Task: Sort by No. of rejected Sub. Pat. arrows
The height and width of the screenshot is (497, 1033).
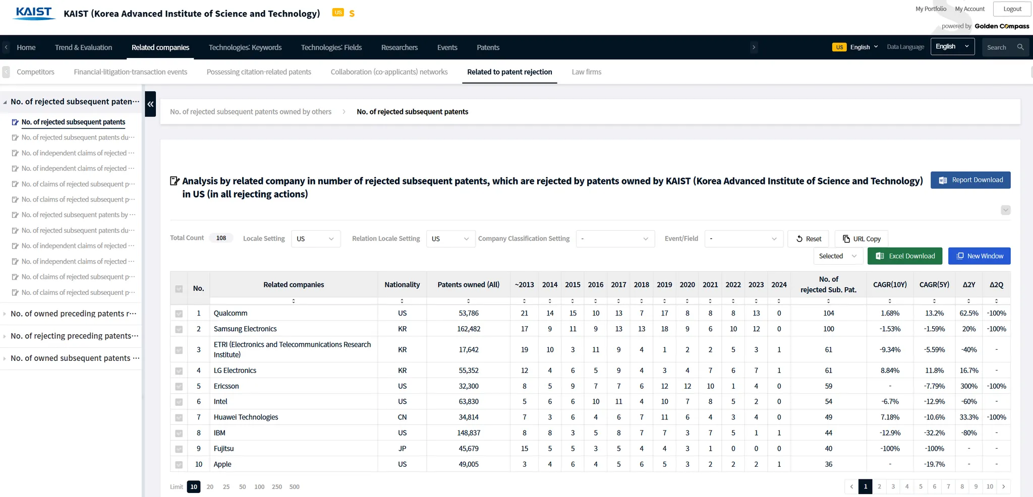Action: pos(828,301)
